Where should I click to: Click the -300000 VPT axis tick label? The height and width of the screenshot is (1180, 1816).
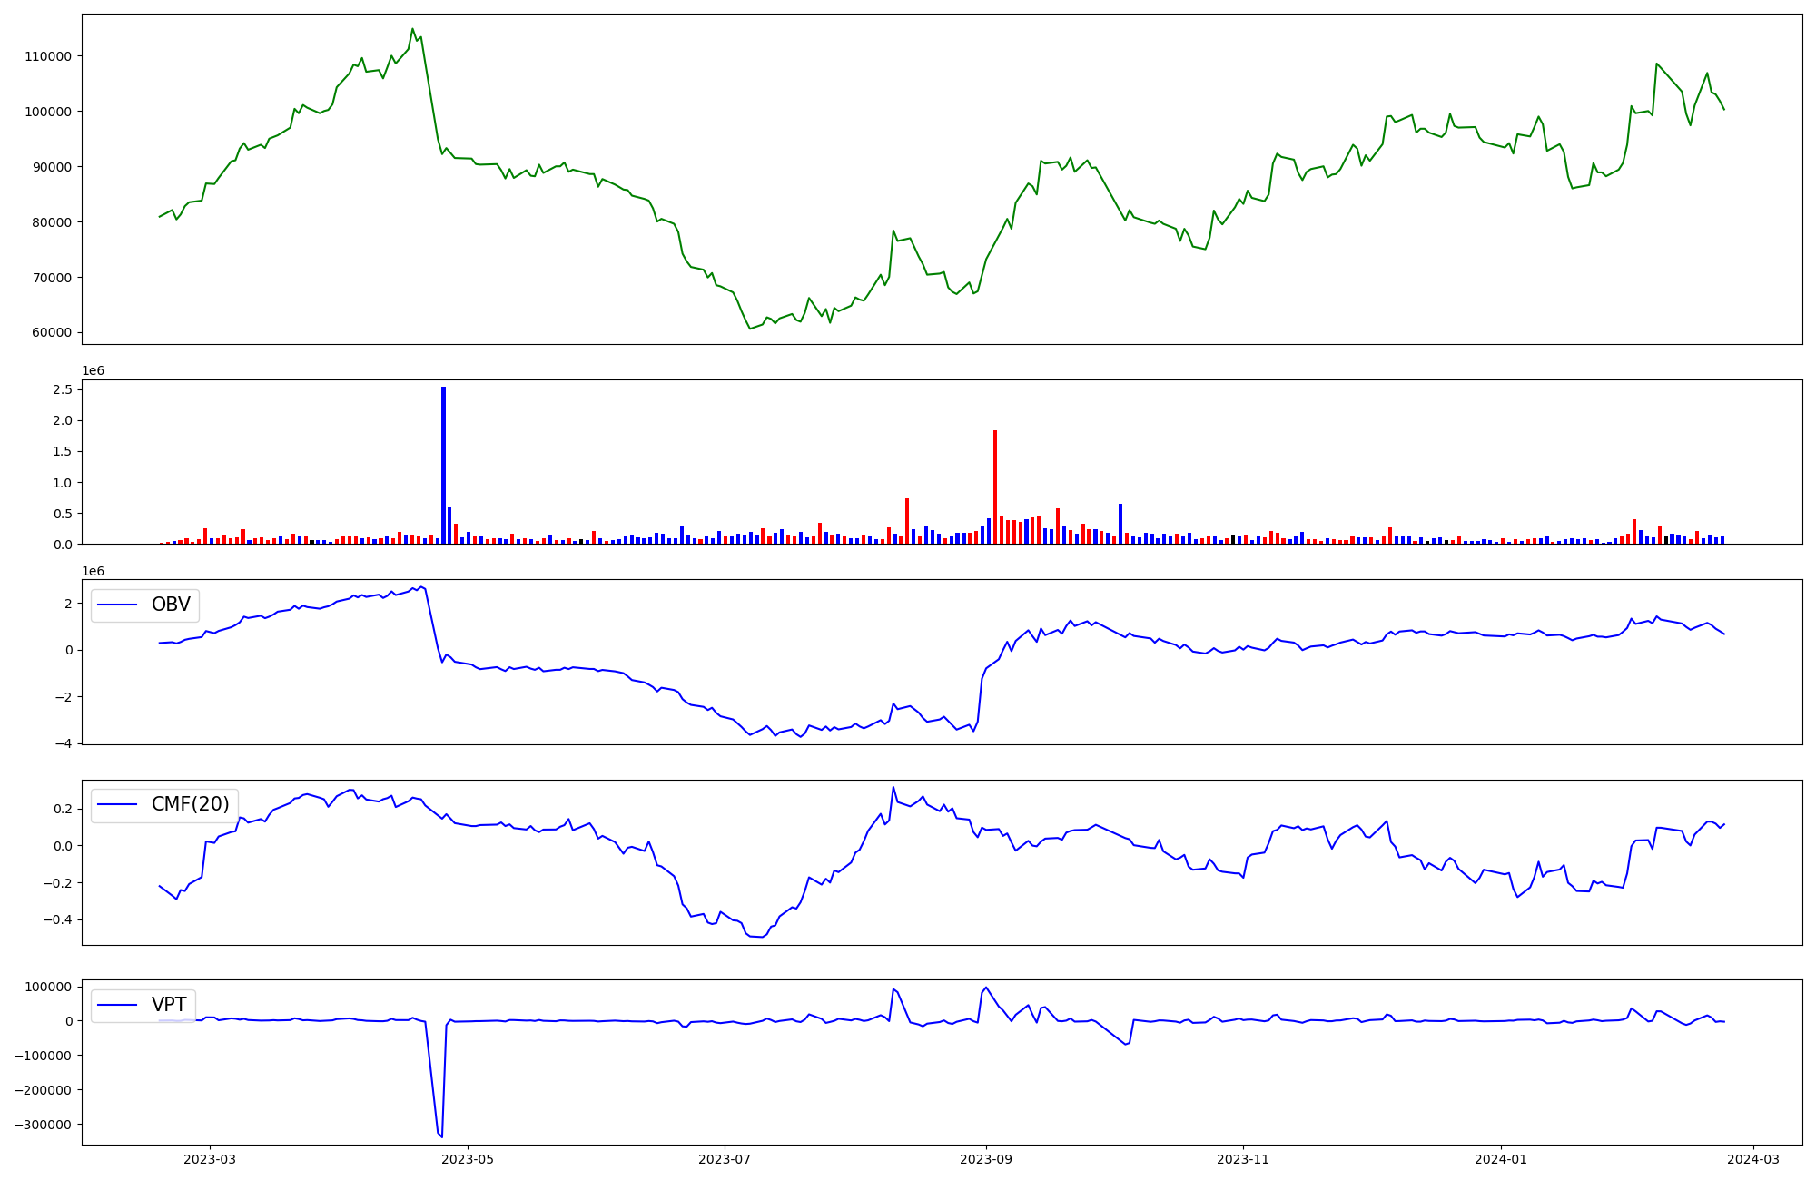pyautogui.click(x=44, y=1125)
